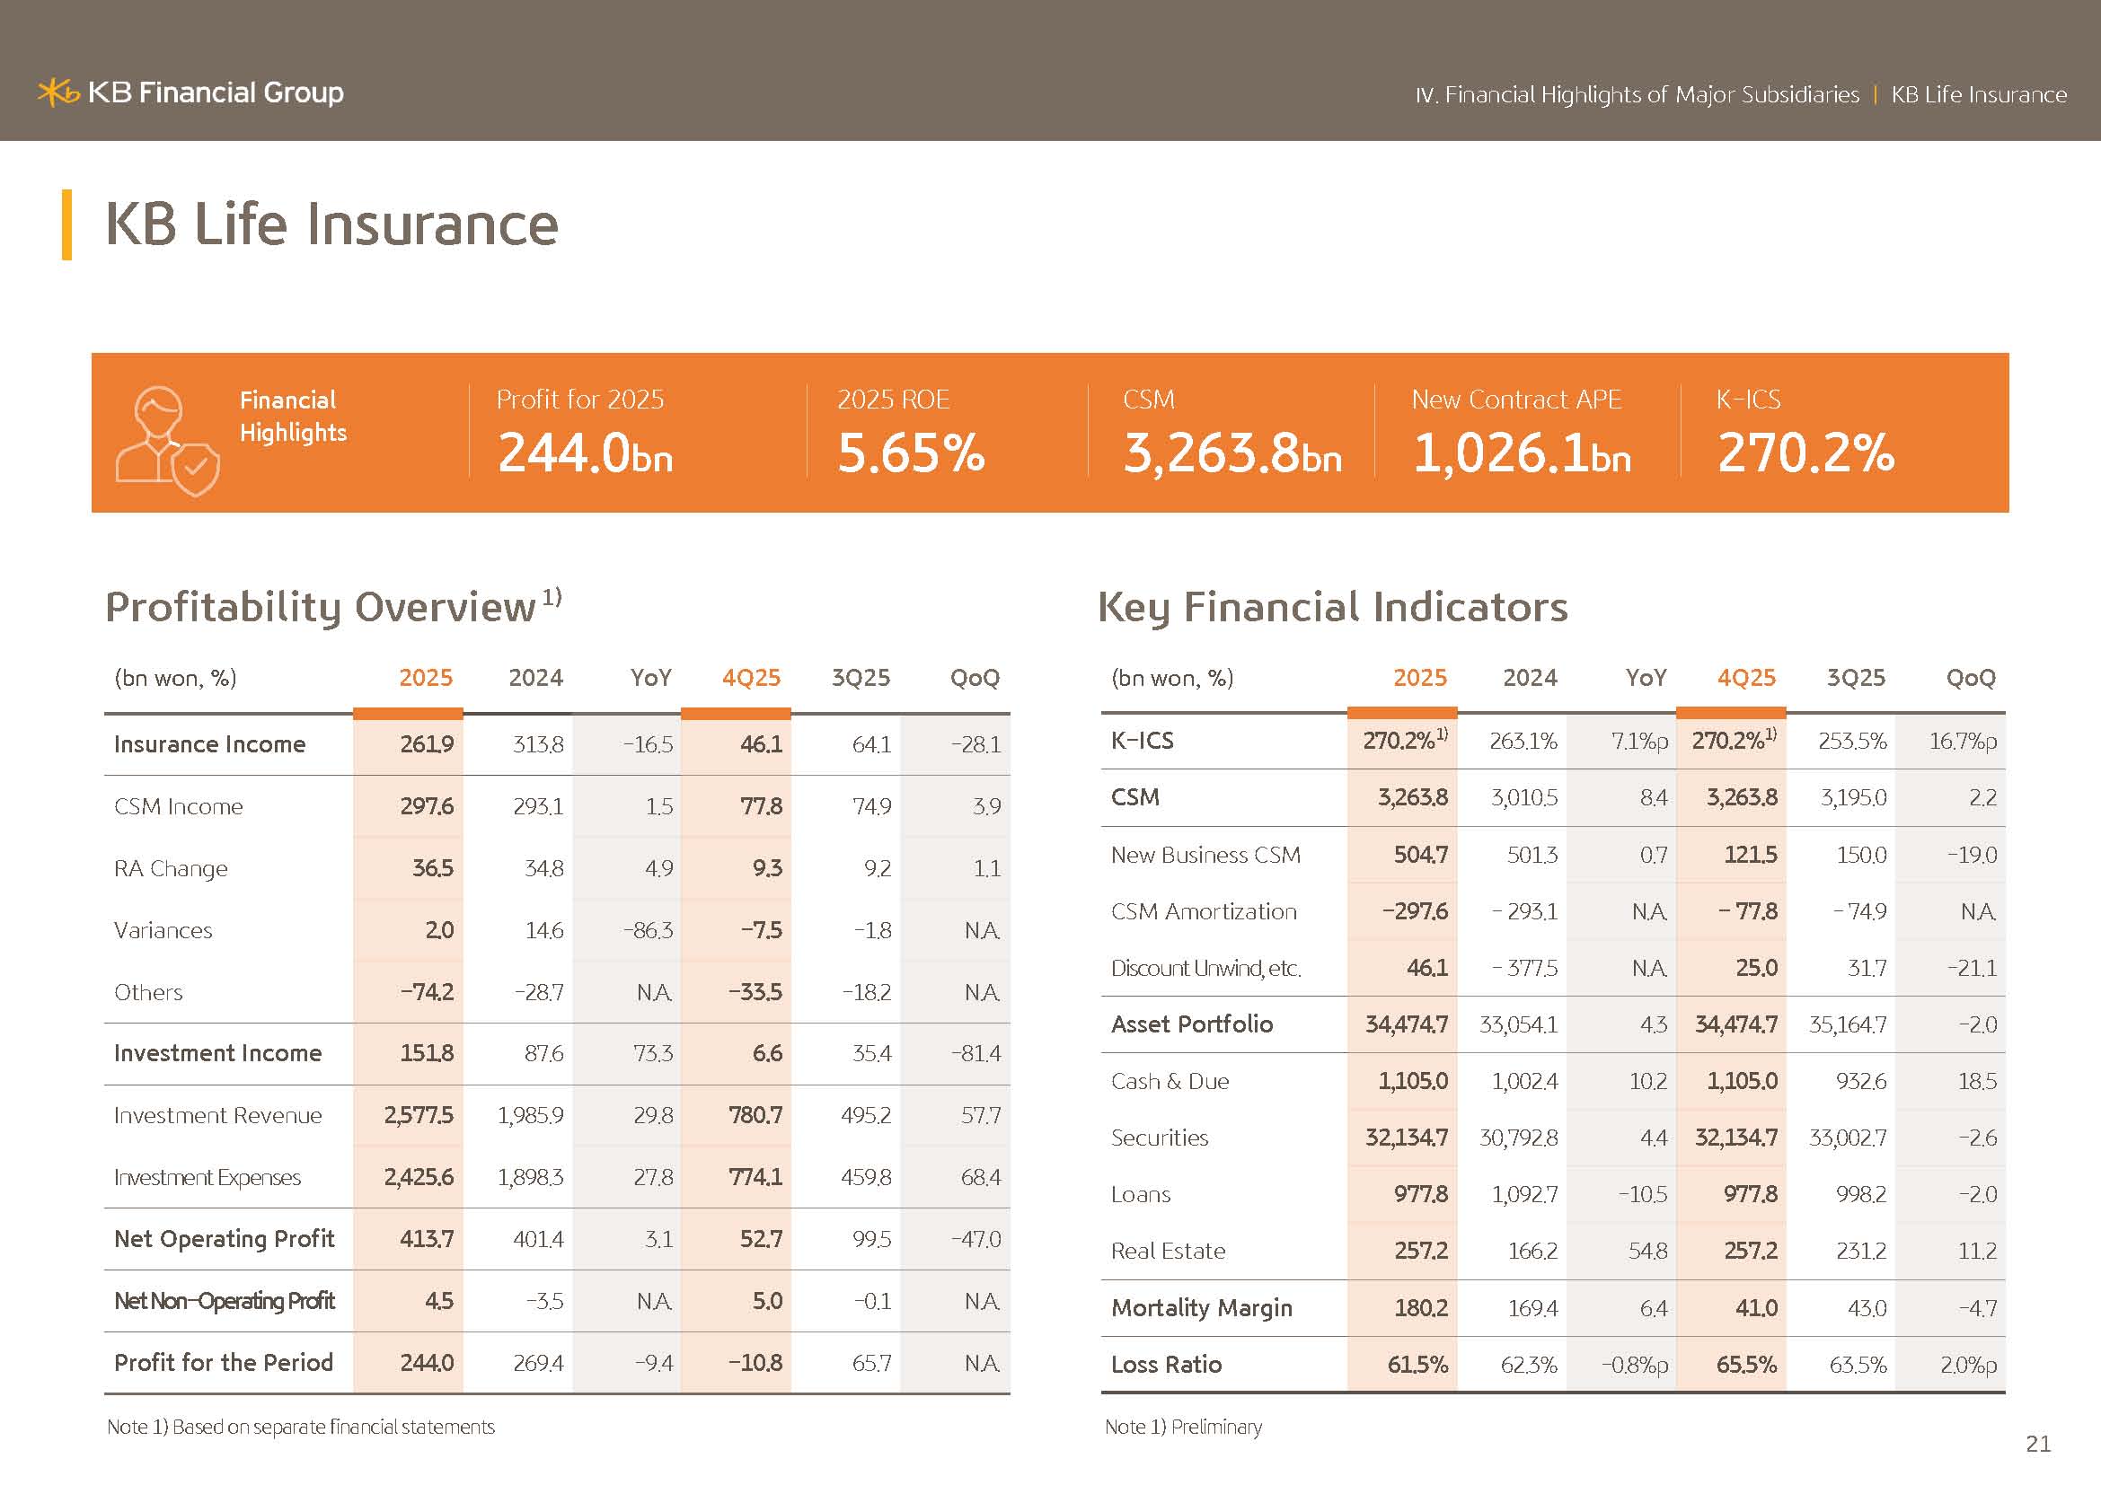Click the Asset Portfolio row label
The width and height of the screenshot is (2101, 1485).
point(1191,1024)
